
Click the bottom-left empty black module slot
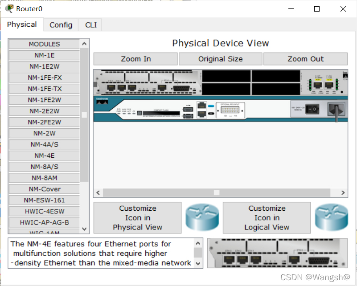pyautogui.click(x=226, y=89)
